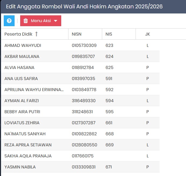This screenshot has width=186, height=176.
Task: Select the AHMAD WAHYUDI row
Action: [x=23, y=45]
